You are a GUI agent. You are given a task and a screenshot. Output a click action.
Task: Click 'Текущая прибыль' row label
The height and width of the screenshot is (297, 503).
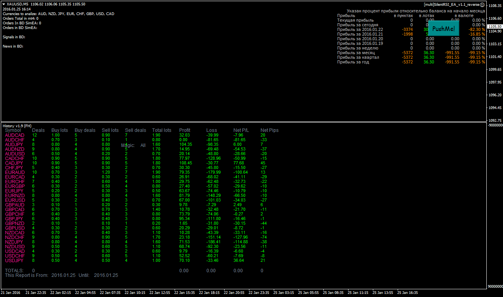(x=355, y=20)
